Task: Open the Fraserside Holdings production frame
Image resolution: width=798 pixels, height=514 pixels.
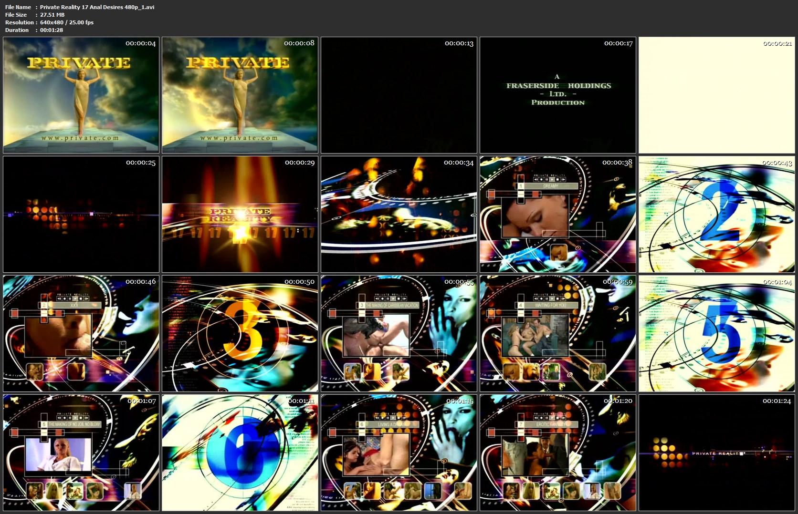Action: (x=558, y=95)
